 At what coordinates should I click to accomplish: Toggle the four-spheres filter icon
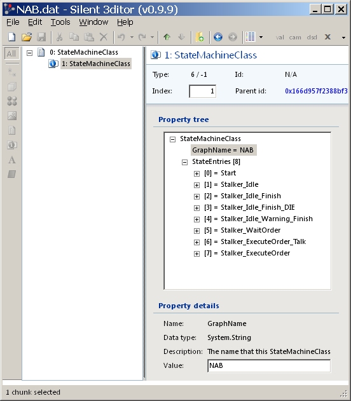tap(12, 101)
